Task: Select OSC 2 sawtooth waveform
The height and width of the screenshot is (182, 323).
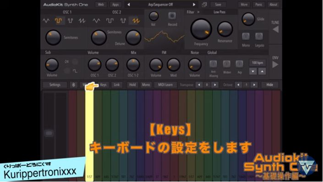Action: [x=136, y=21]
